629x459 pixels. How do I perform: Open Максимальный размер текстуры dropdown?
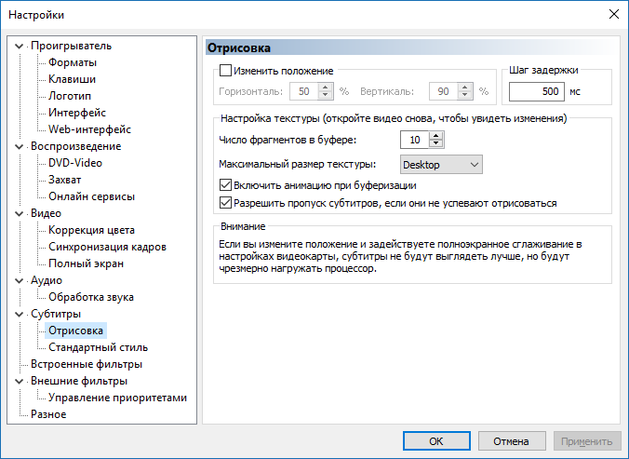[441, 165]
